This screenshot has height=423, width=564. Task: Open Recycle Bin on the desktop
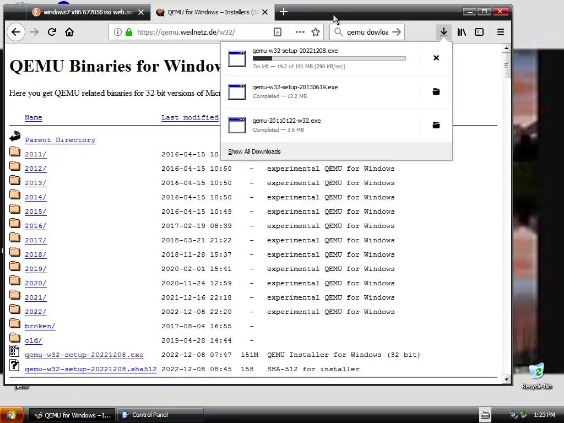(536, 376)
